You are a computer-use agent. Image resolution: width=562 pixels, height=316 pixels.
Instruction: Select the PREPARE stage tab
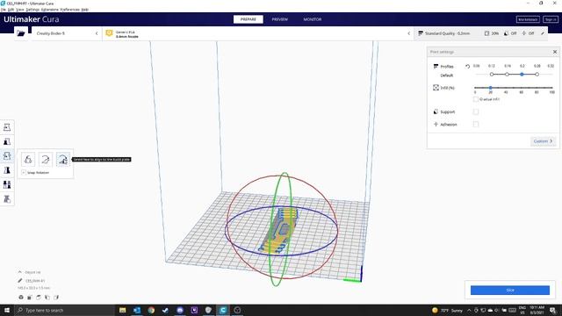pos(248,19)
